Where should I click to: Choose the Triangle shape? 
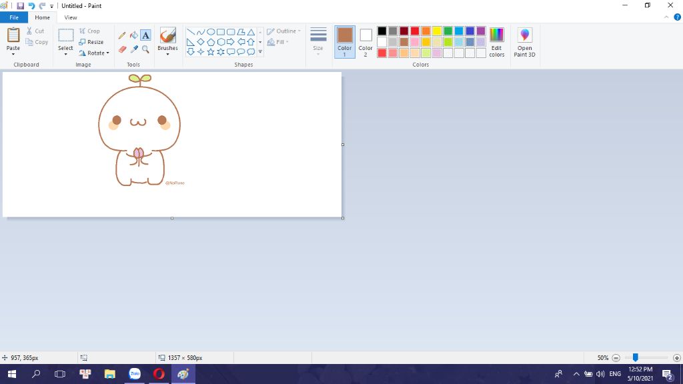tap(251, 32)
